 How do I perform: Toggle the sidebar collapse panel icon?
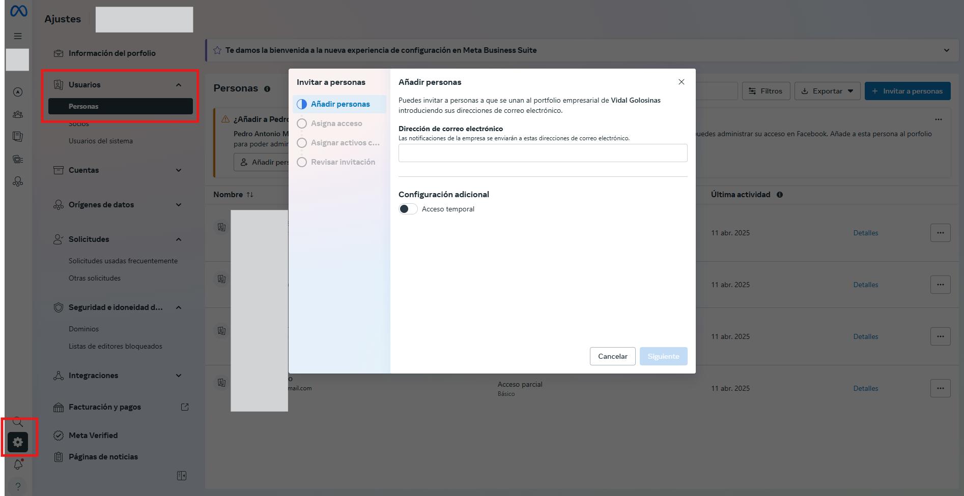coord(182,476)
